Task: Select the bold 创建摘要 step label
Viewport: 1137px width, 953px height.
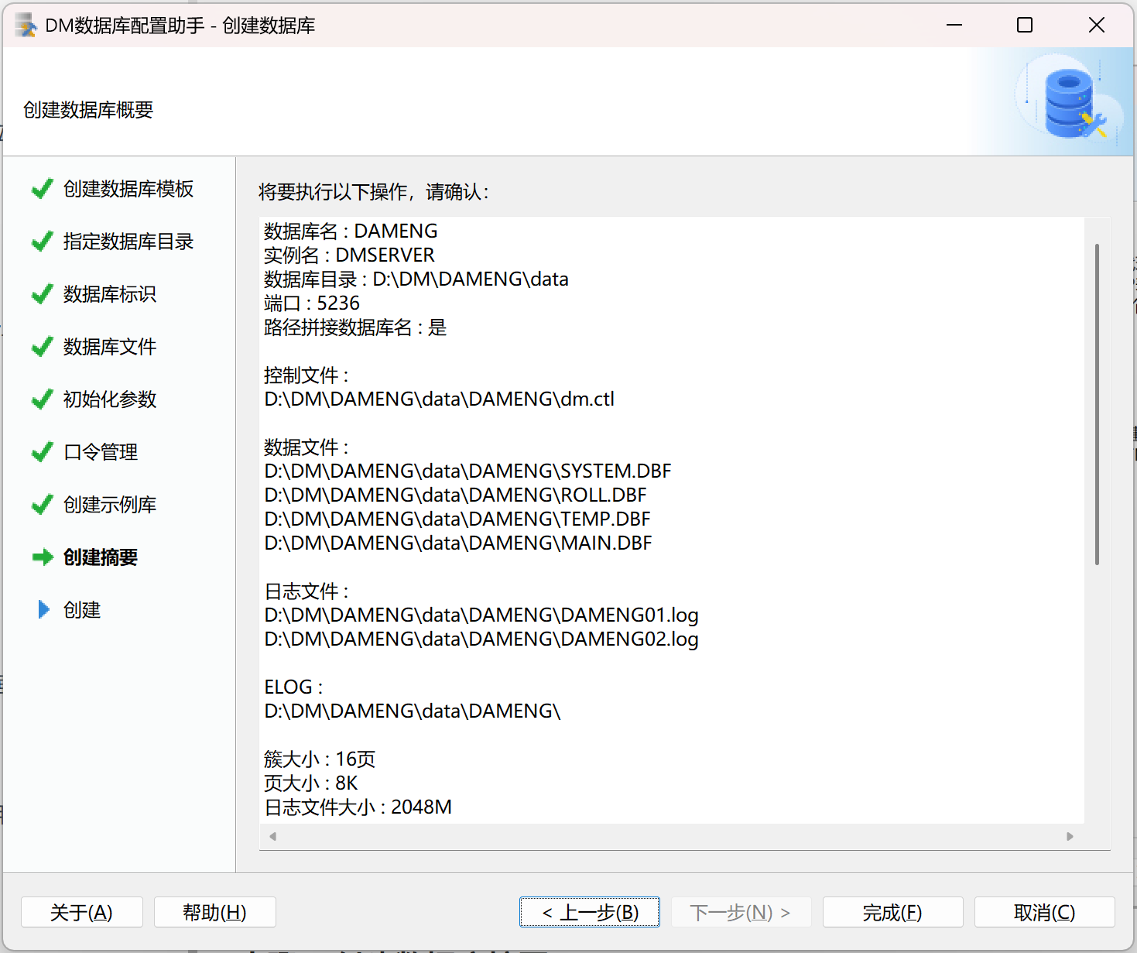Action: click(101, 557)
